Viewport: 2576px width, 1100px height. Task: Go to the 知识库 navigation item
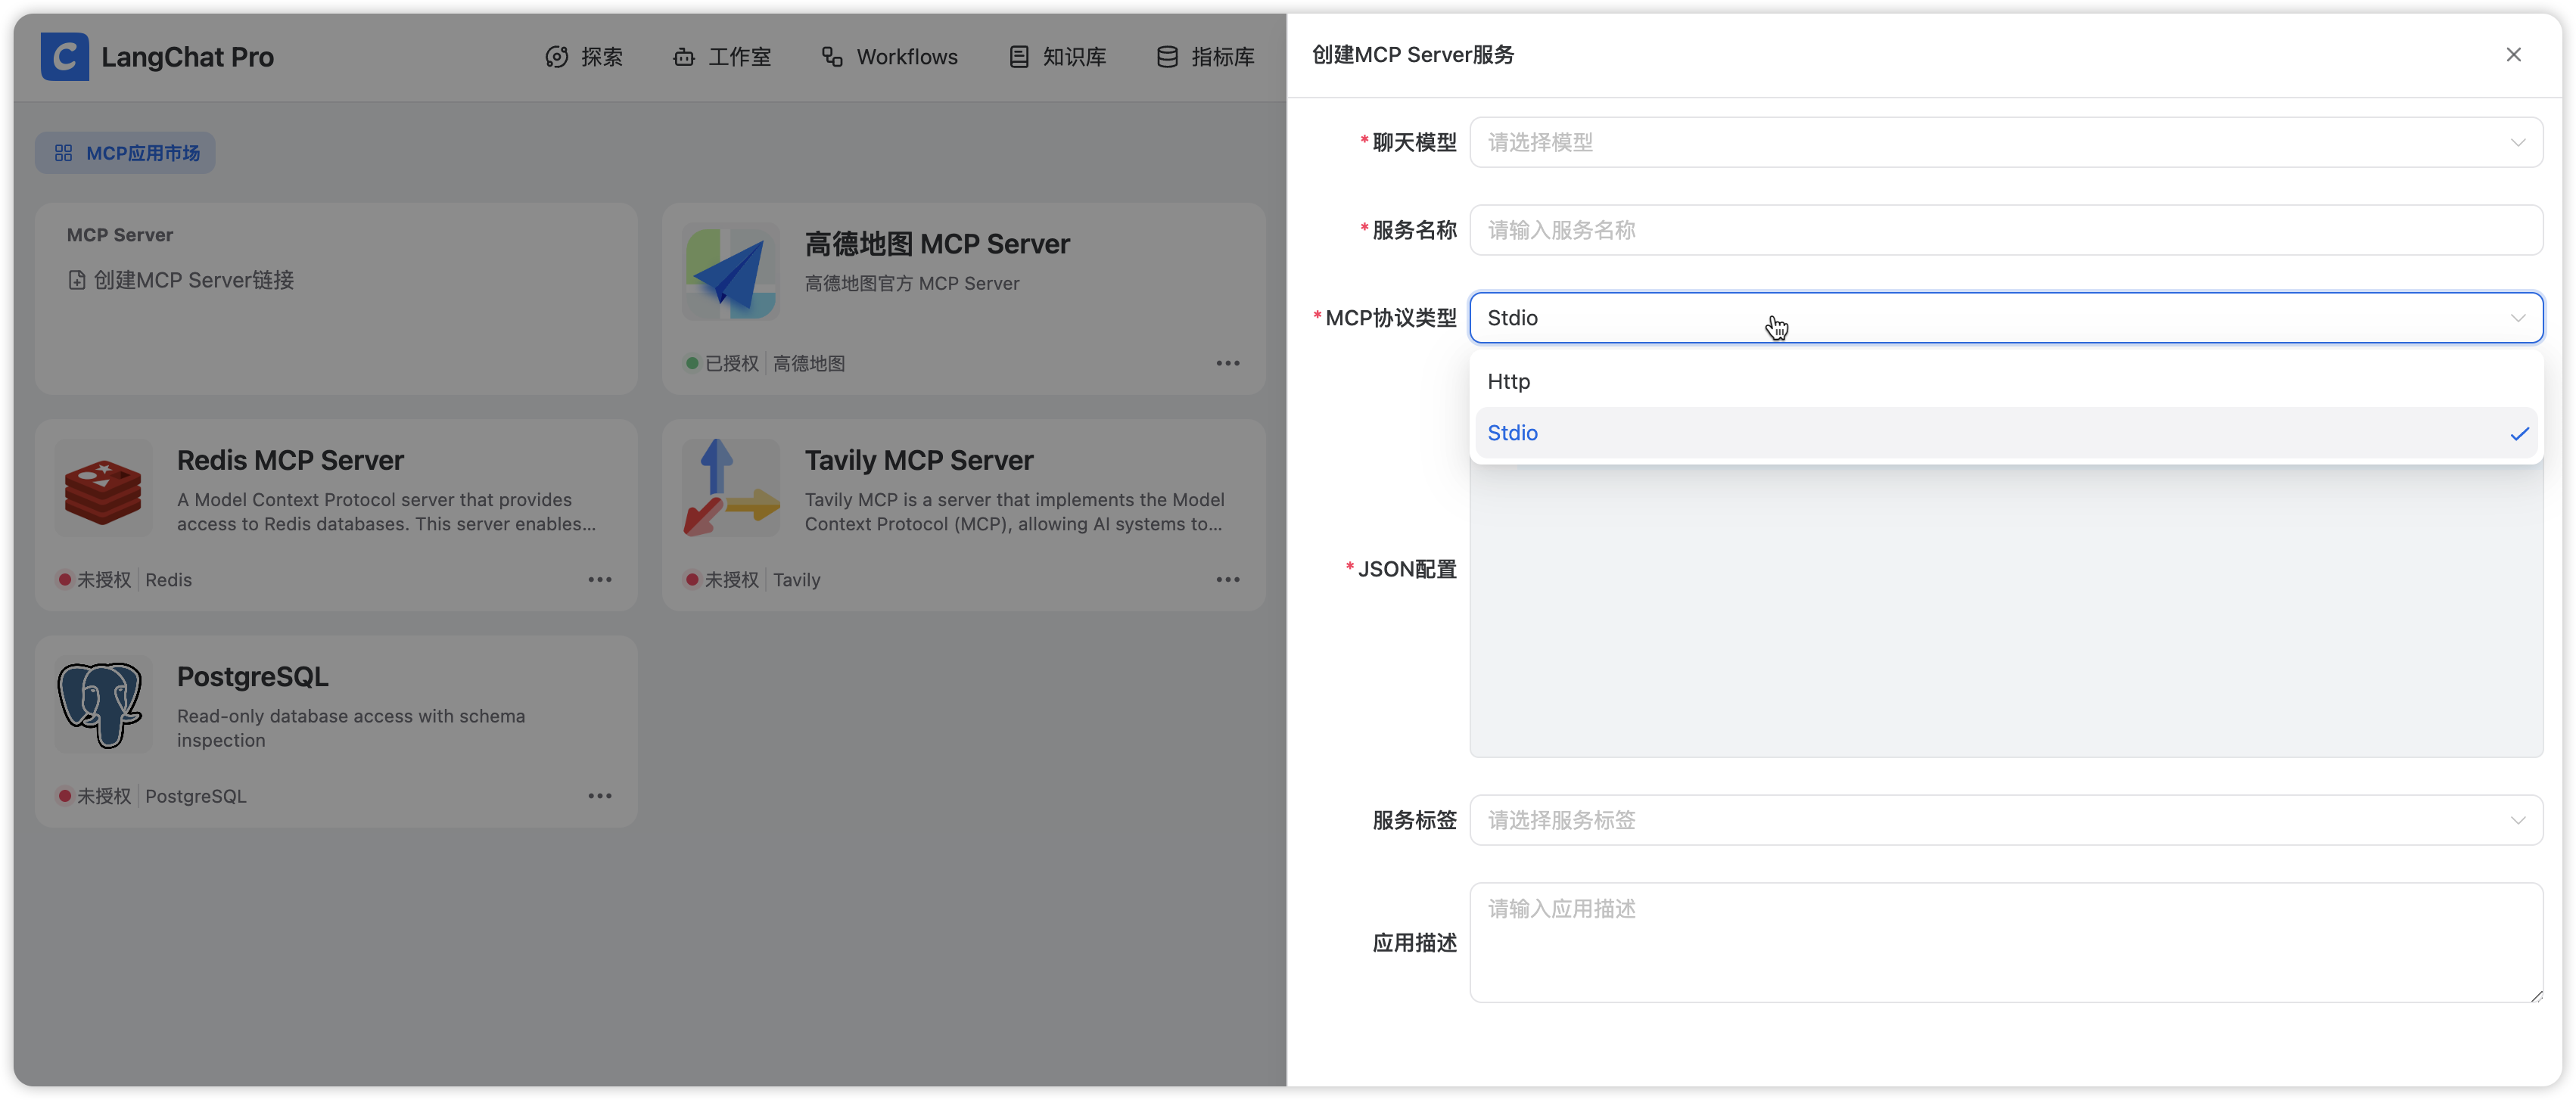(x=1057, y=57)
